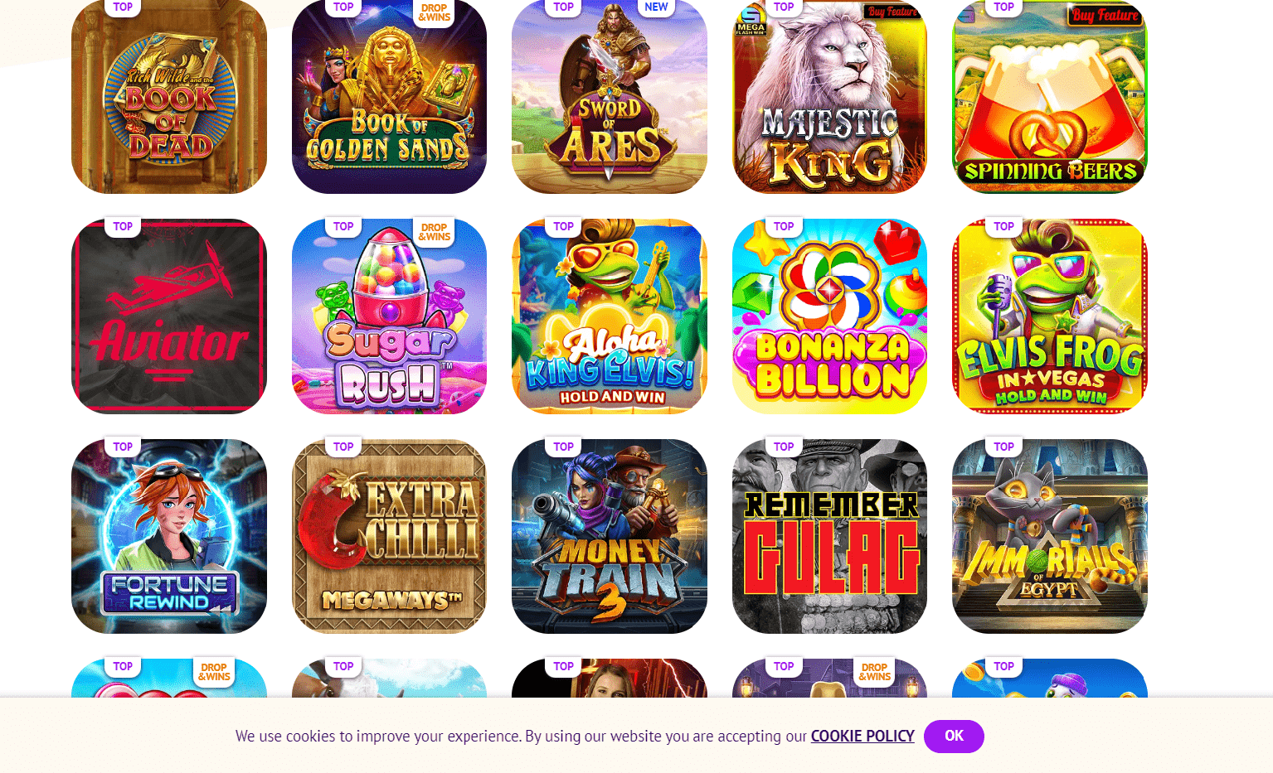Open the Book of Dead game
Viewport: 1273px width, 773px height.
169,96
